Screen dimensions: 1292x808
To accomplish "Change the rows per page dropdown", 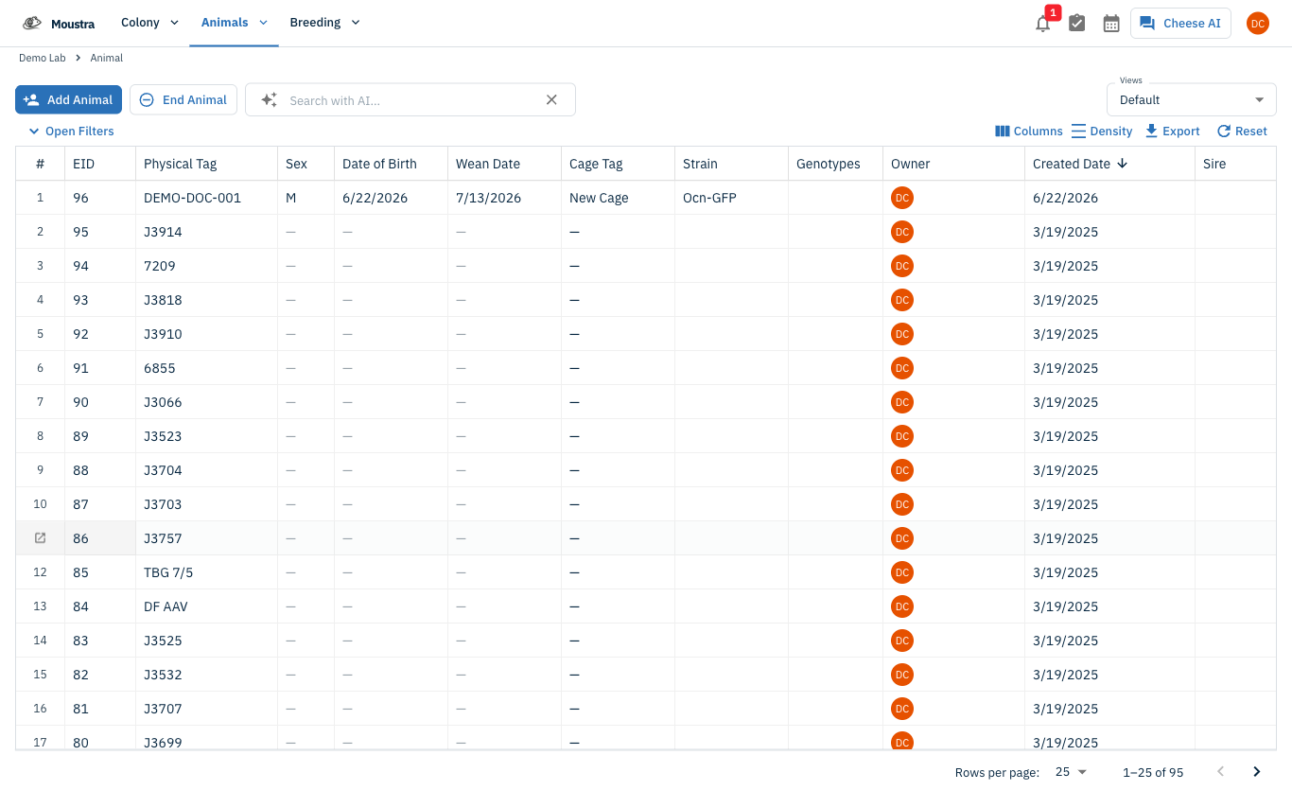I will (x=1071, y=772).
